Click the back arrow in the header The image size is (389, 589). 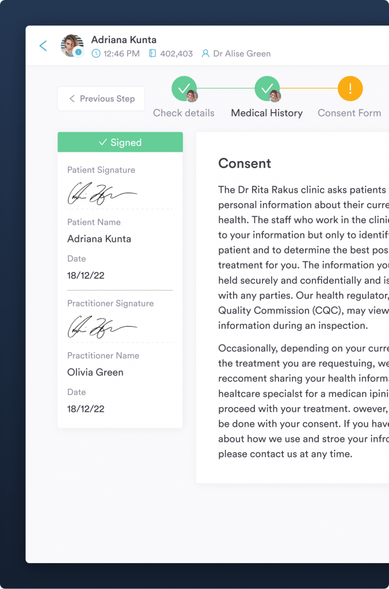tap(43, 46)
